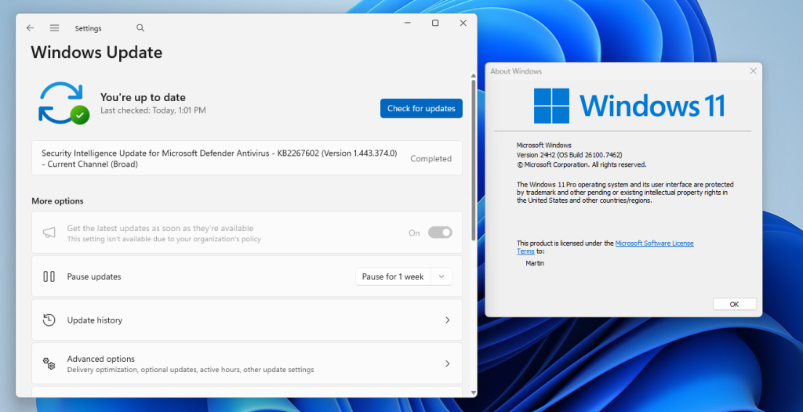
Task: Expand Update history using its right chevron
Action: point(447,320)
